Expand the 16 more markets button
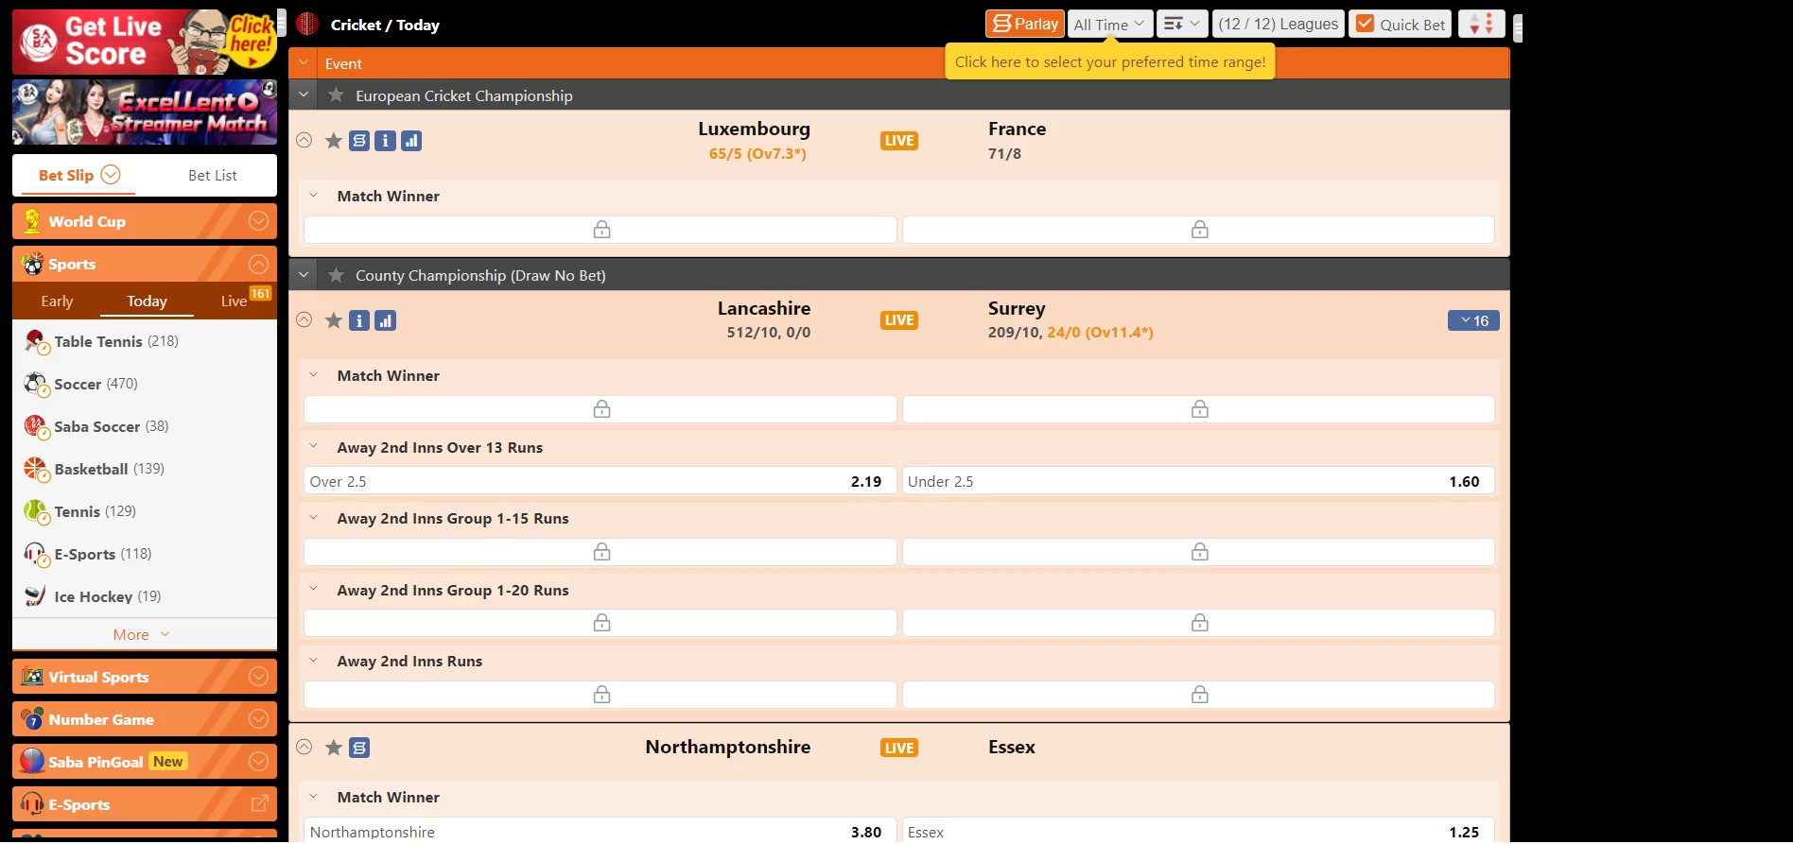Screen dimensions: 1793x844 [x=1473, y=320]
